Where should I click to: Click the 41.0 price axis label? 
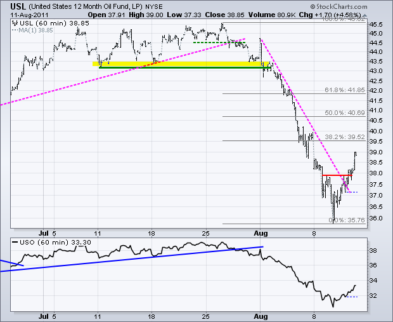coord(376,111)
